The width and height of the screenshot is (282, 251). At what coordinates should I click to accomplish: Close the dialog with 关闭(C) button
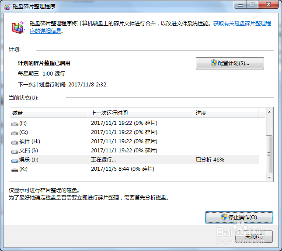[254, 237]
